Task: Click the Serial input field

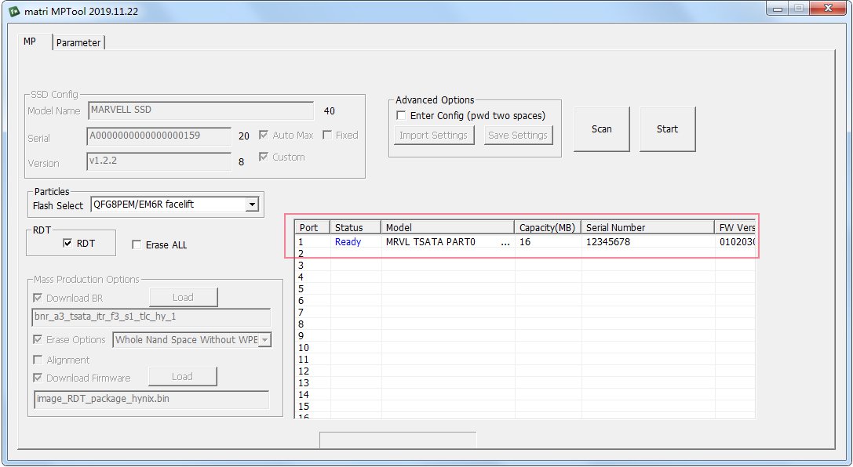Action: click(x=159, y=136)
